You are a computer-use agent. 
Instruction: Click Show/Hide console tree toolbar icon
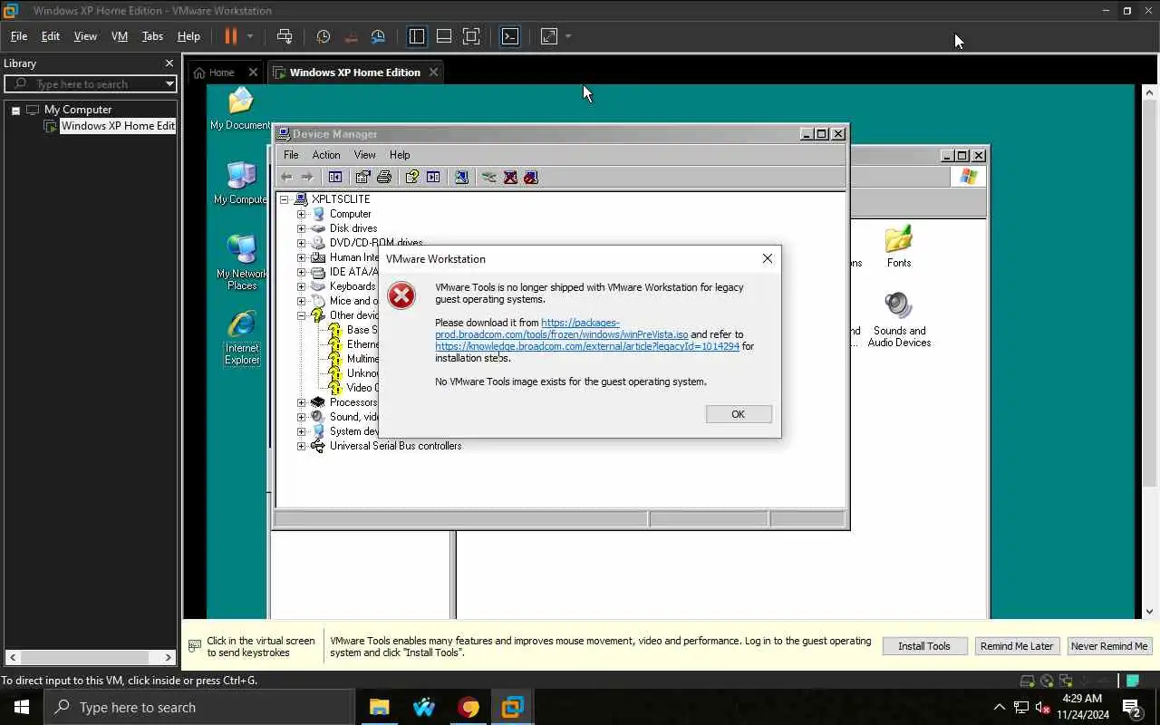click(335, 177)
